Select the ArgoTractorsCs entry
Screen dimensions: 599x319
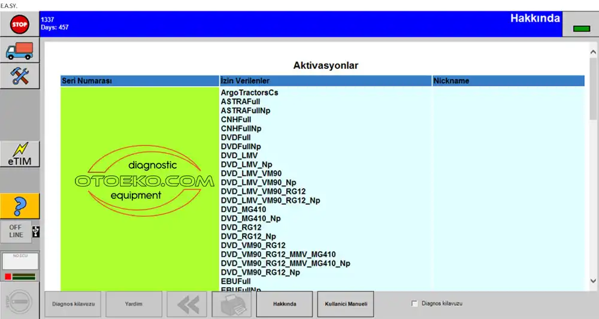(249, 93)
